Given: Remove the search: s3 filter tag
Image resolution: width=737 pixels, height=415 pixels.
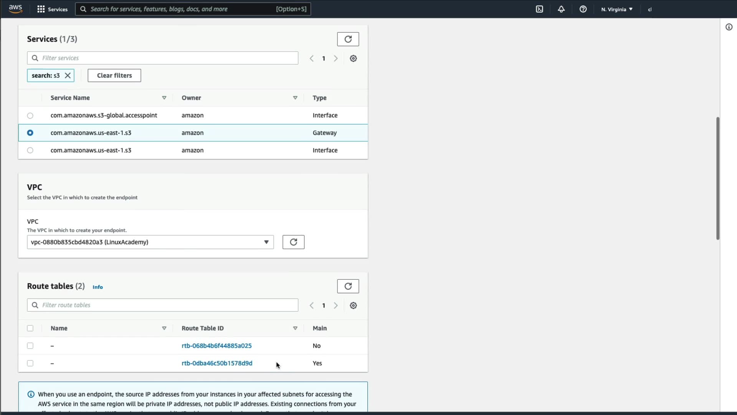Looking at the screenshot, I should coord(68,75).
